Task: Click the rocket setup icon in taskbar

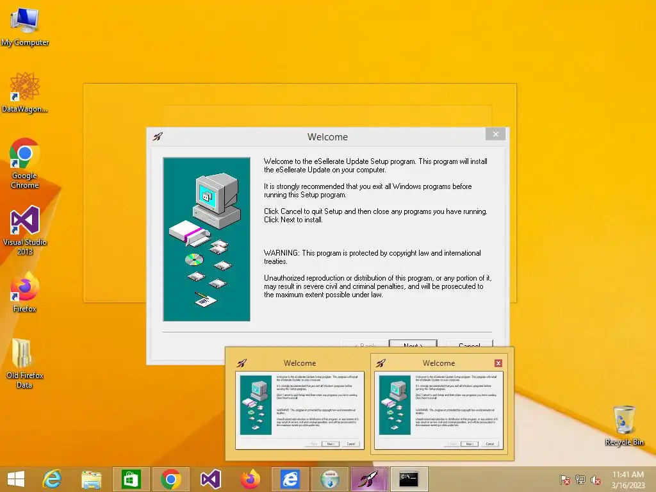Action: point(369,479)
